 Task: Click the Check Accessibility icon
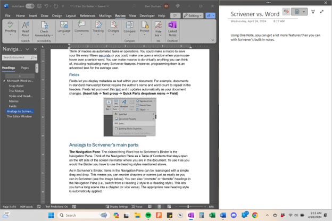pyautogui.click(x=44, y=26)
